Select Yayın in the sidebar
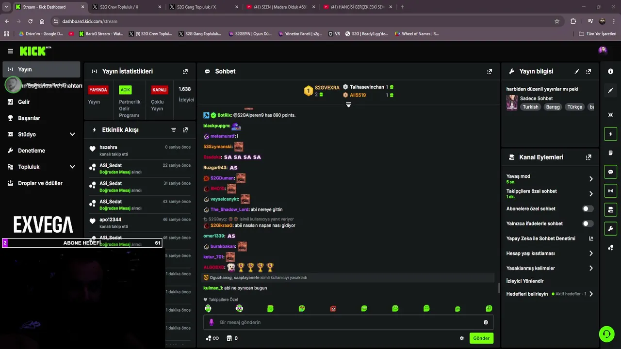The height and width of the screenshot is (349, 621). [41, 69]
